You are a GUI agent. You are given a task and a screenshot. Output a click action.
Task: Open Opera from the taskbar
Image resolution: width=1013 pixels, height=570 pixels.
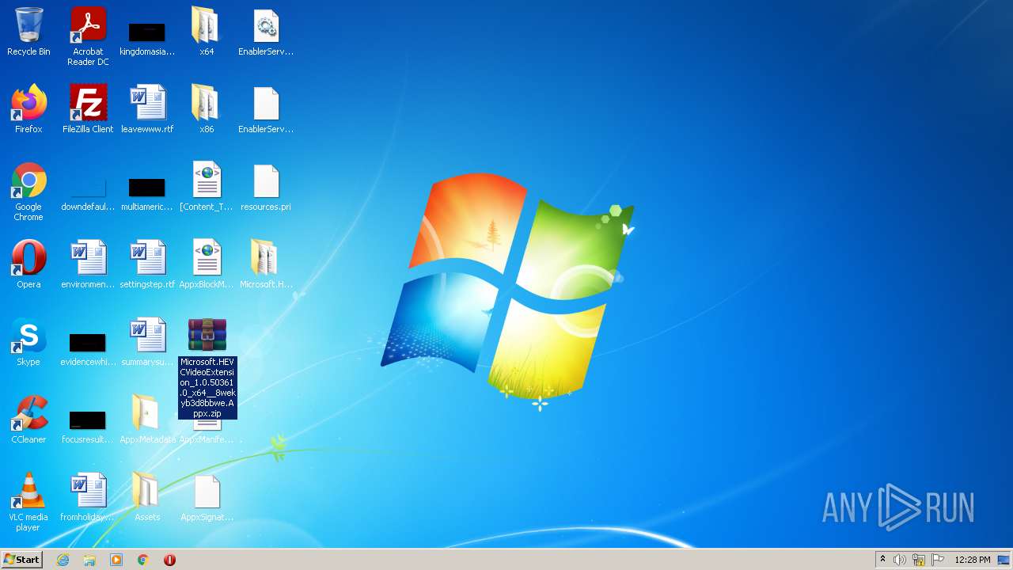169,560
